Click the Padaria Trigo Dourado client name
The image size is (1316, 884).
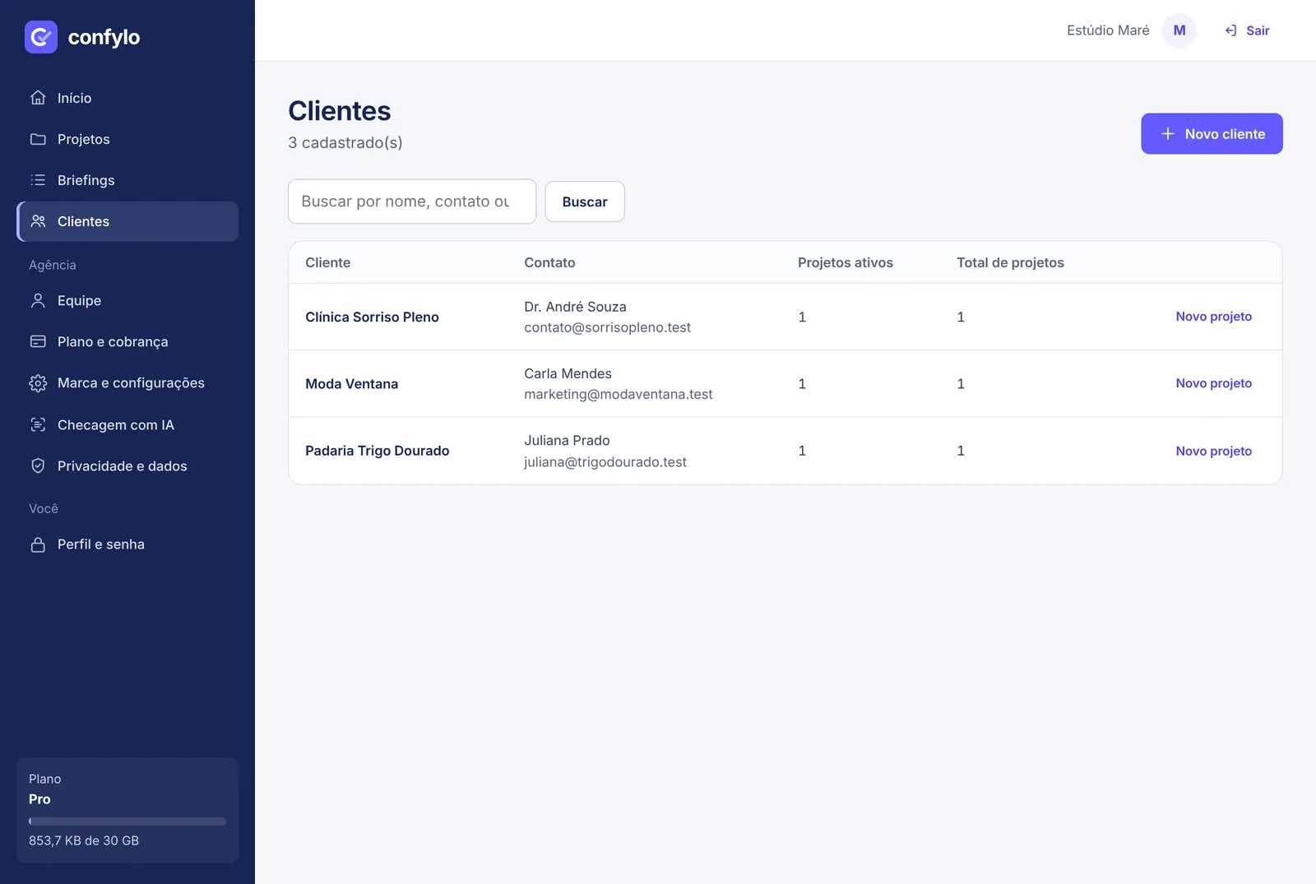click(377, 451)
